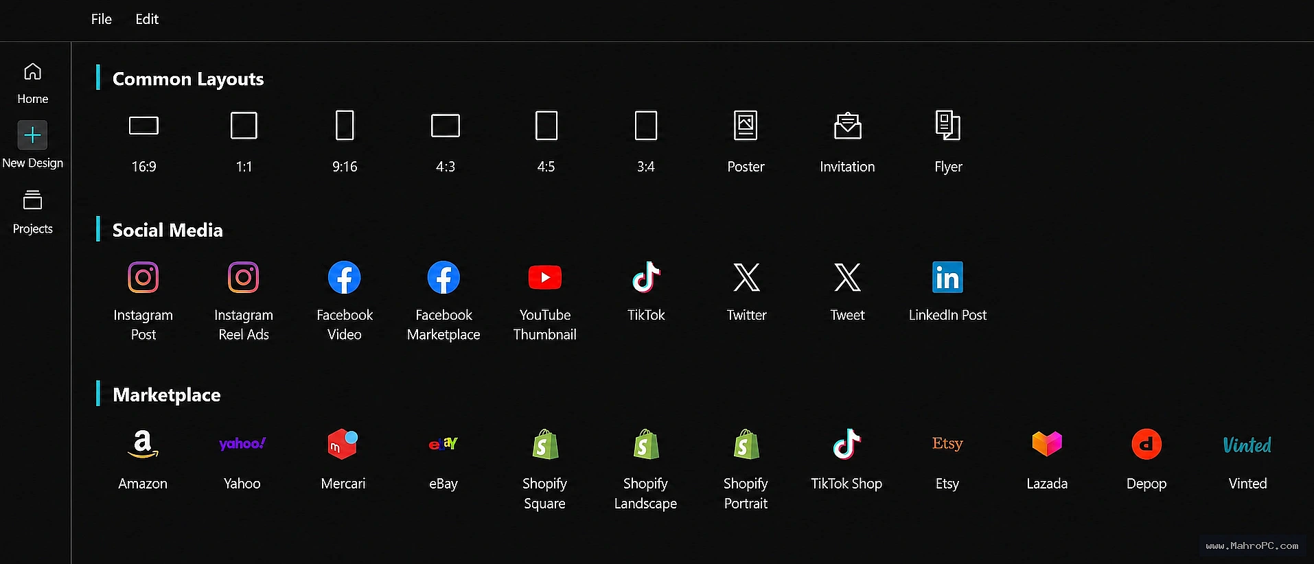Select the Facebook Marketplace template
The height and width of the screenshot is (564, 1314).
[x=443, y=300]
